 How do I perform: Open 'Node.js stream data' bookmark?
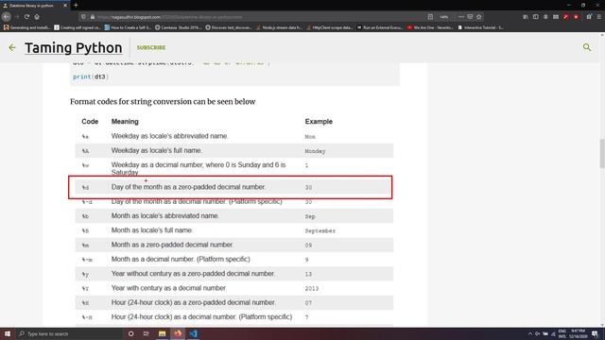[x=279, y=27]
